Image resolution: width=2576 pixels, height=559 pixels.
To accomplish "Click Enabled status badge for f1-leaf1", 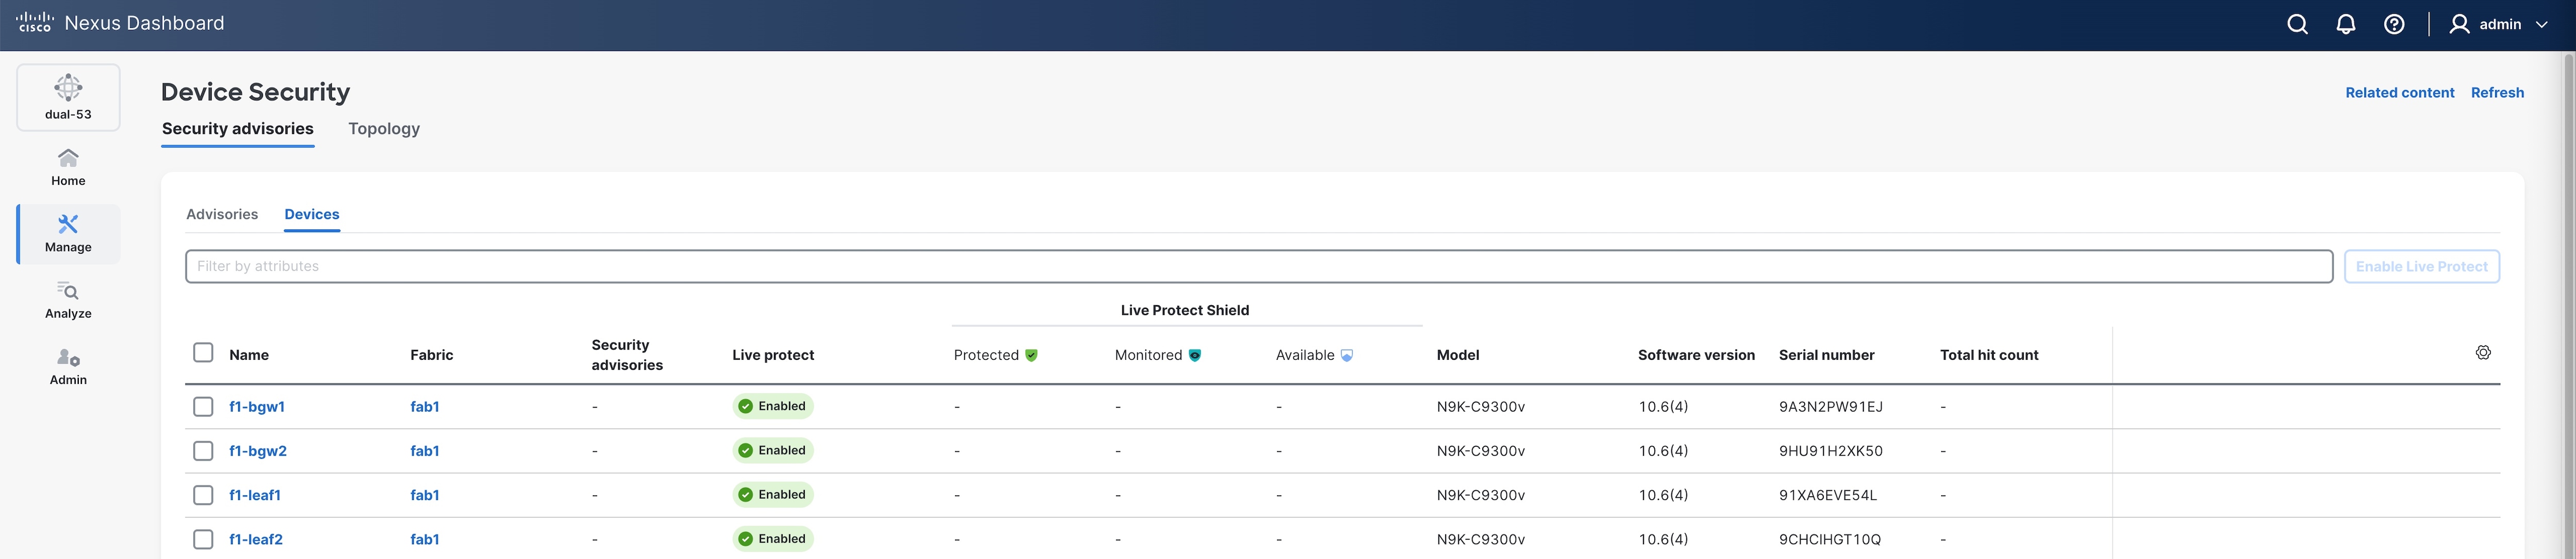I will (x=773, y=494).
